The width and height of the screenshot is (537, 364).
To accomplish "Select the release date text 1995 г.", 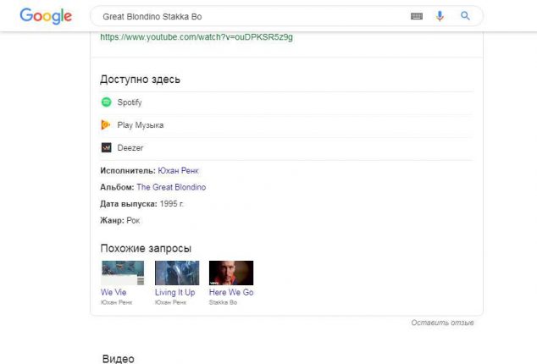I will [x=172, y=204].
